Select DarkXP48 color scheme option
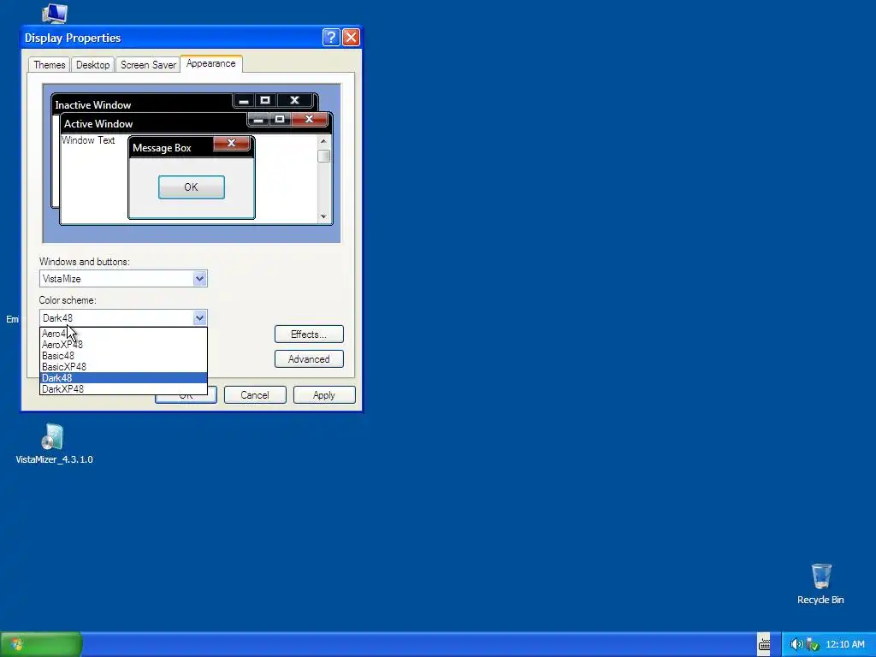This screenshot has height=657, width=876. 123,389
